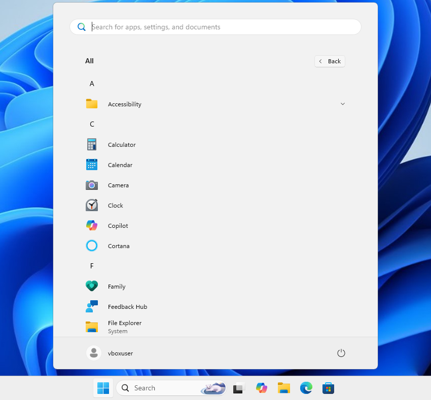Click the Back button
The image size is (431, 400).
pos(330,61)
